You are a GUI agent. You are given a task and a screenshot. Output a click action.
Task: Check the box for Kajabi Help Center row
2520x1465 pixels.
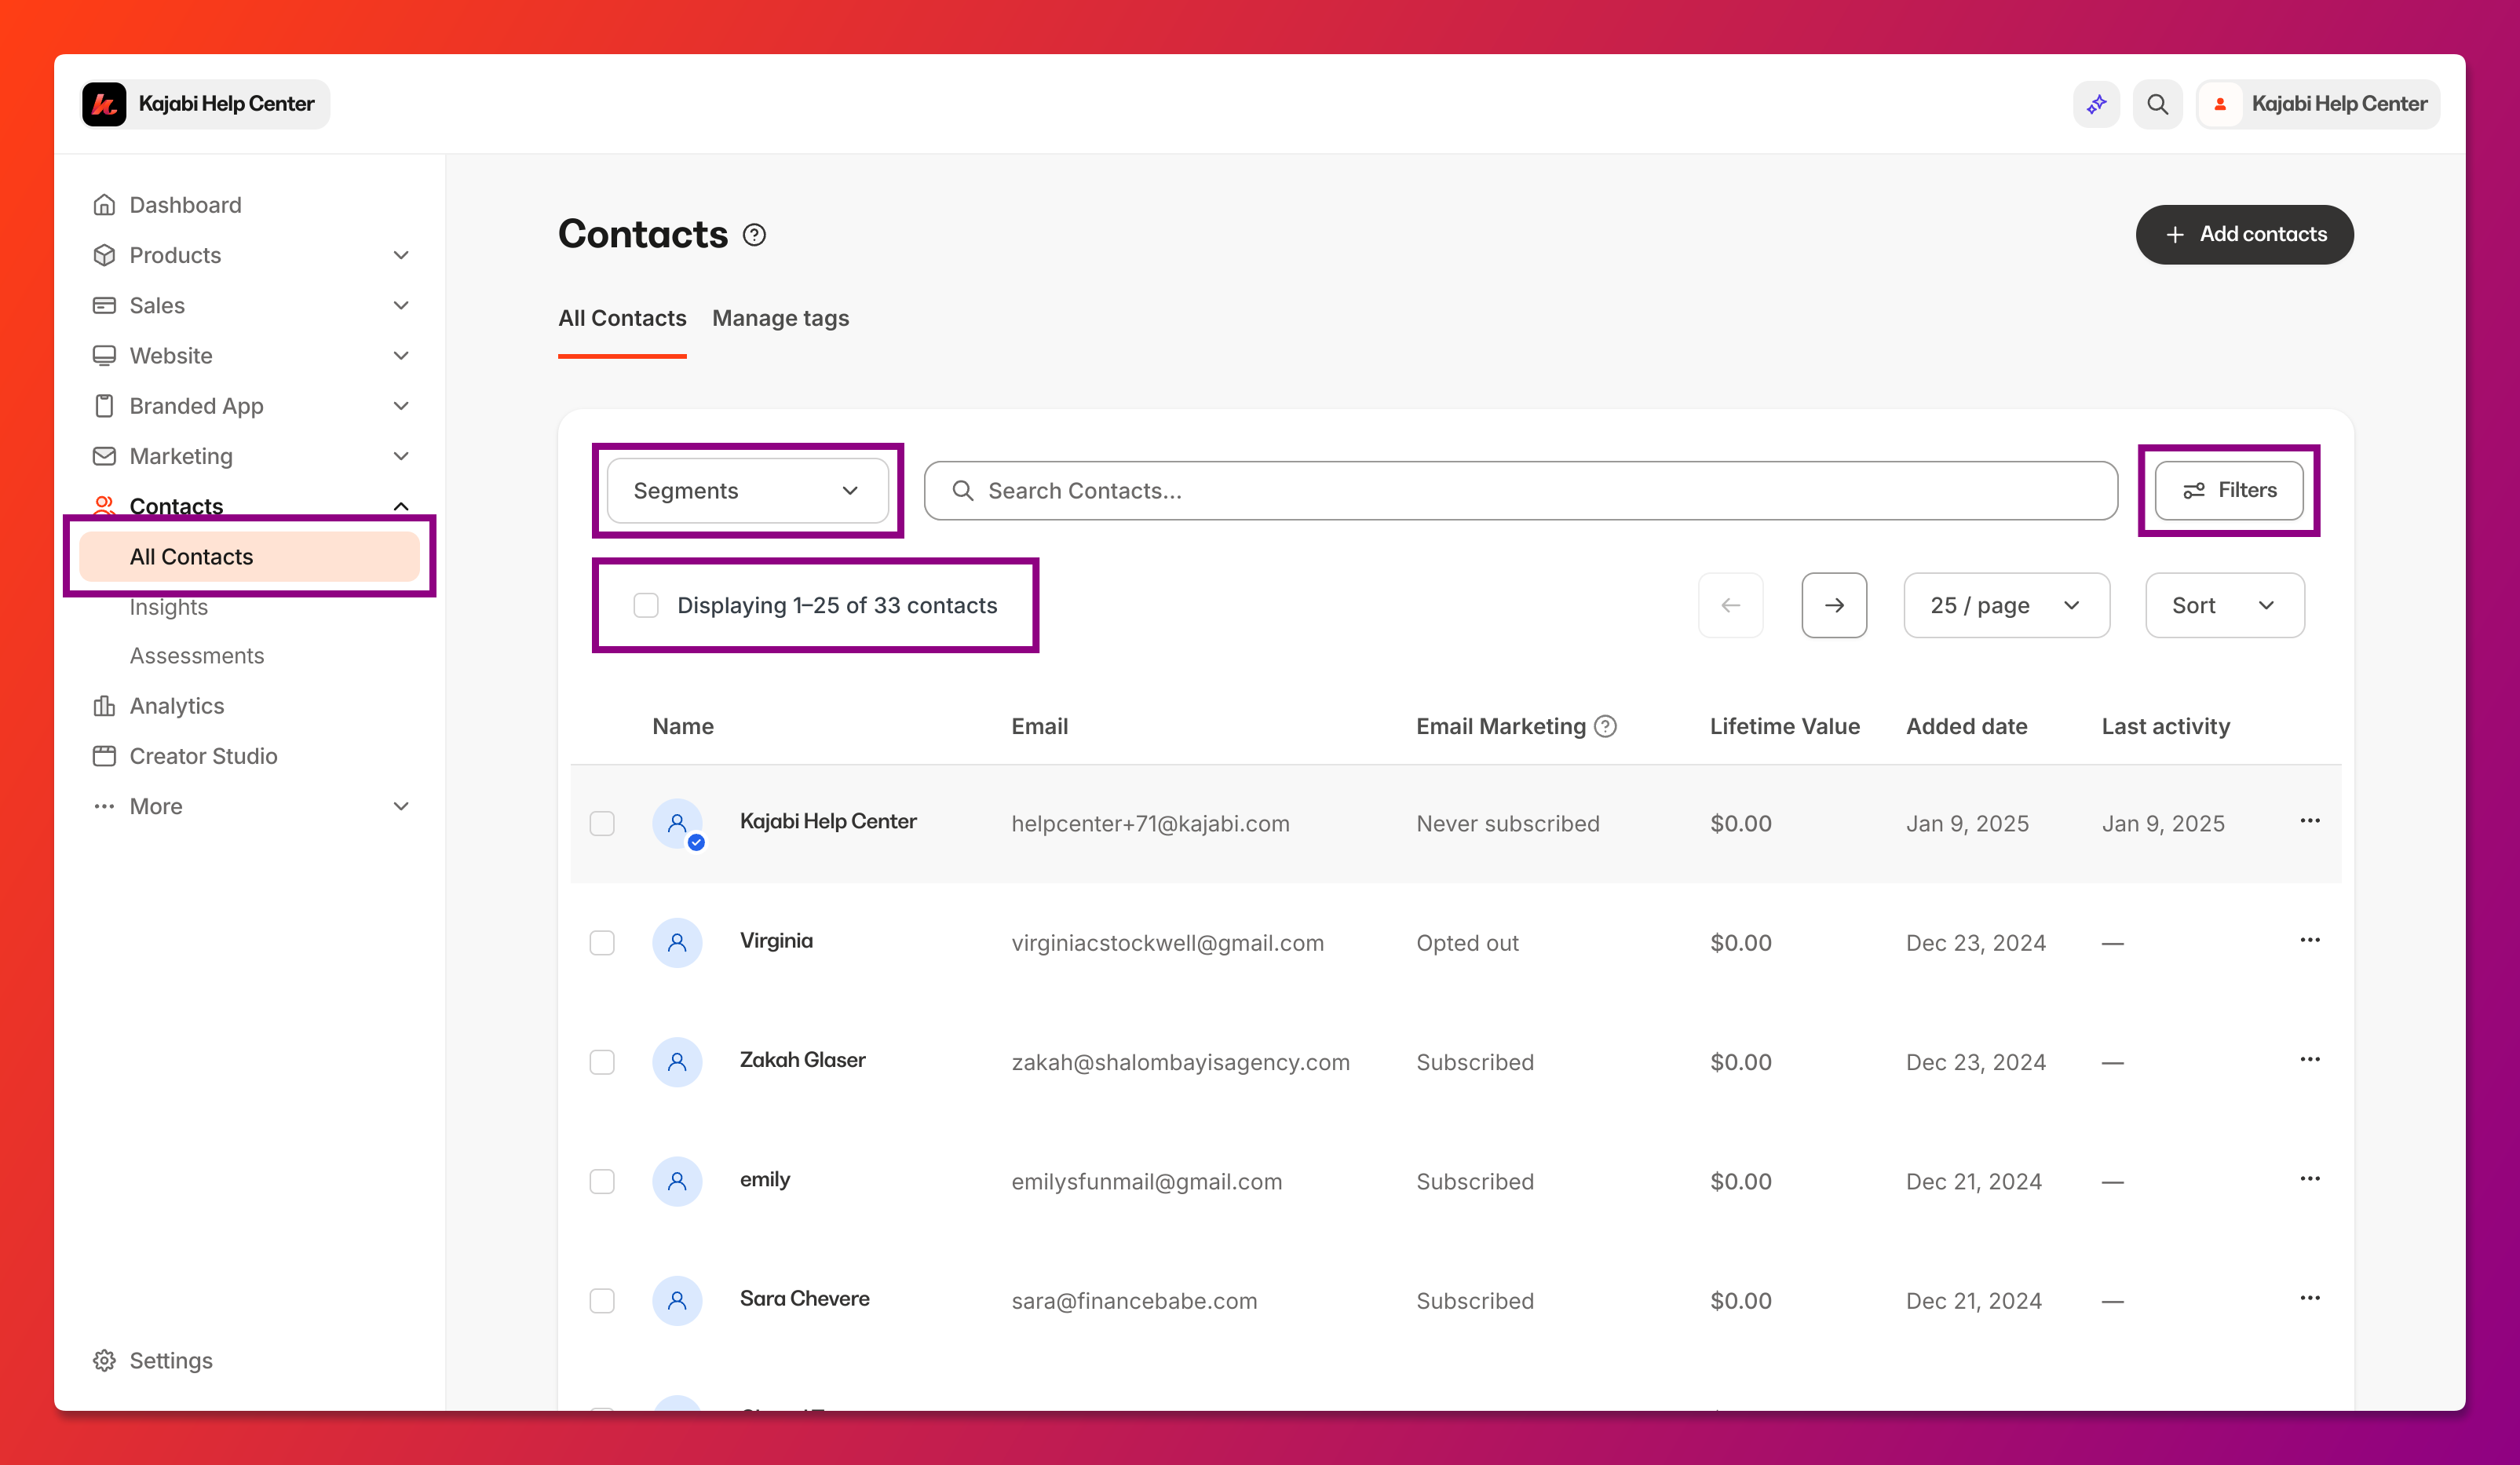(602, 823)
